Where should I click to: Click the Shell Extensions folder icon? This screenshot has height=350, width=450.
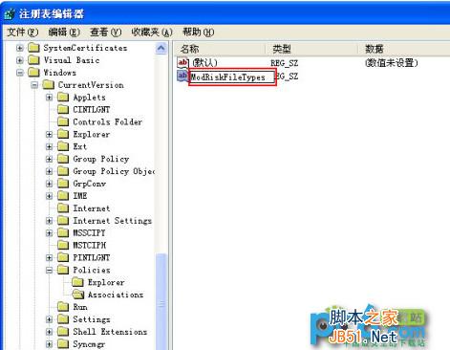point(63,332)
